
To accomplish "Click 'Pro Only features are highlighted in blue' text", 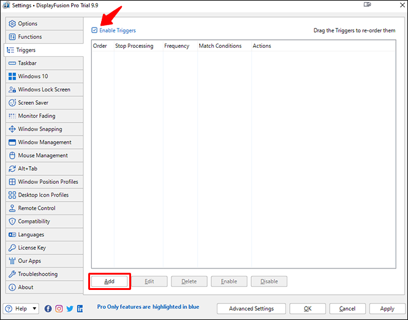I will click(148, 307).
